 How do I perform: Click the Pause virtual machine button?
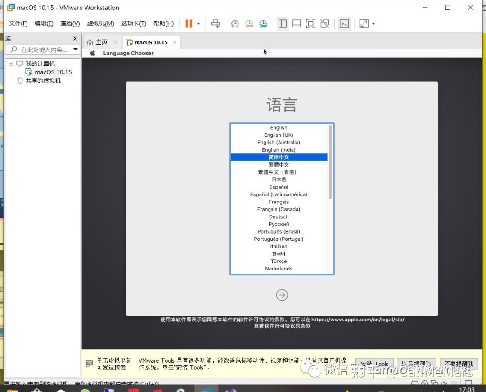click(189, 23)
